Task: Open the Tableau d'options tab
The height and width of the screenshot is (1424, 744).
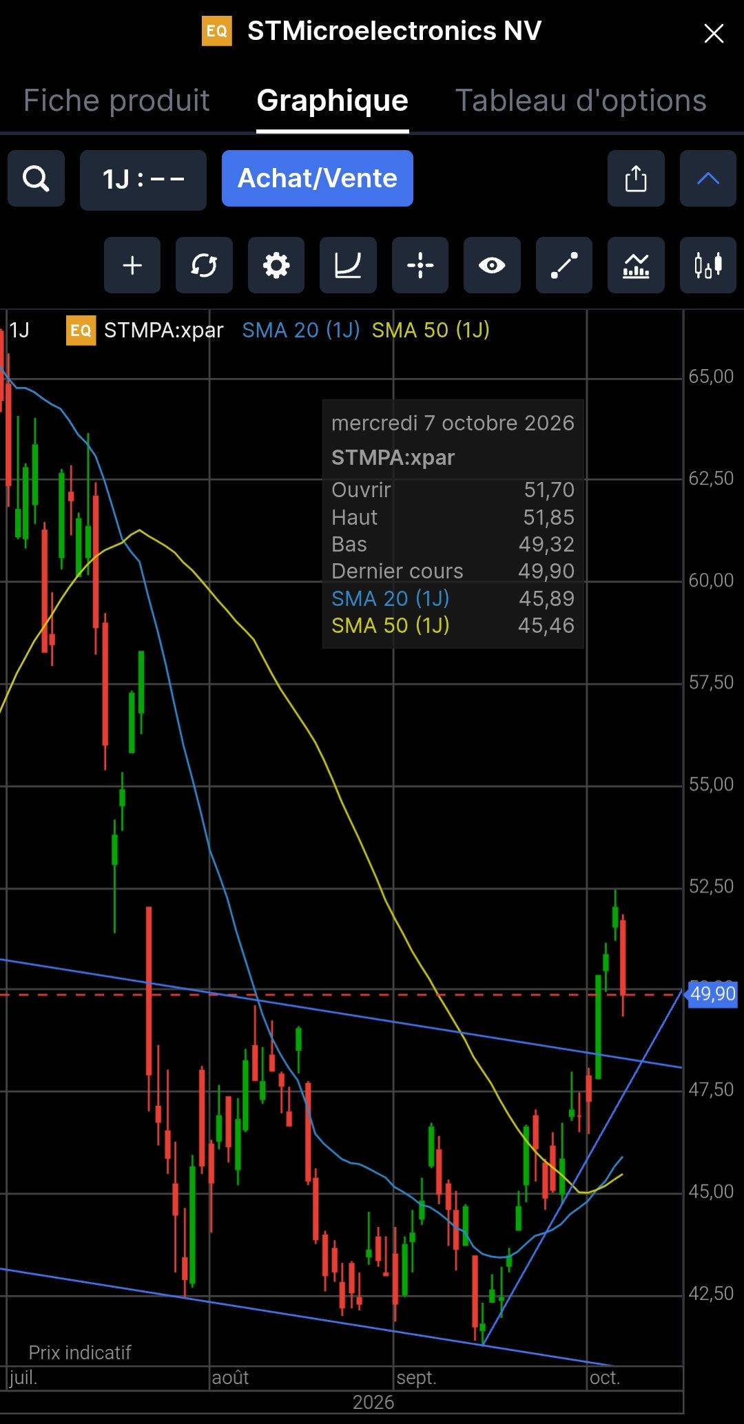Action: 581,101
